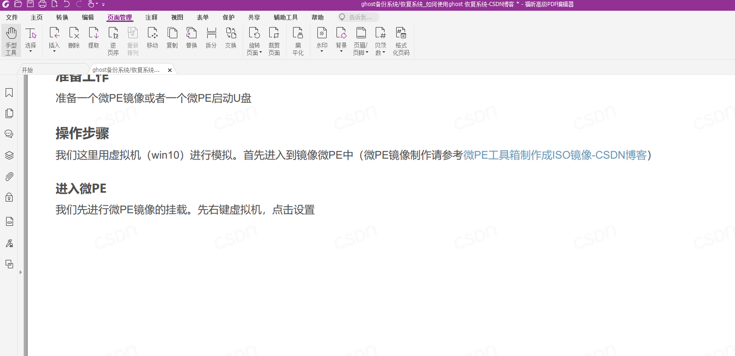Screen dimensions: 735x356
Task: Click the create new file icon in the title bar
Action: (x=55, y=4)
